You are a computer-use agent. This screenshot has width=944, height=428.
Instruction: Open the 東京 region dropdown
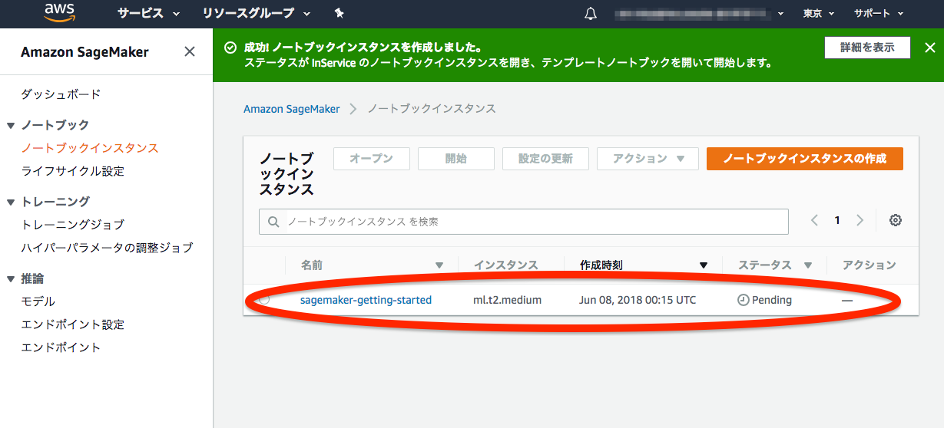tap(819, 13)
